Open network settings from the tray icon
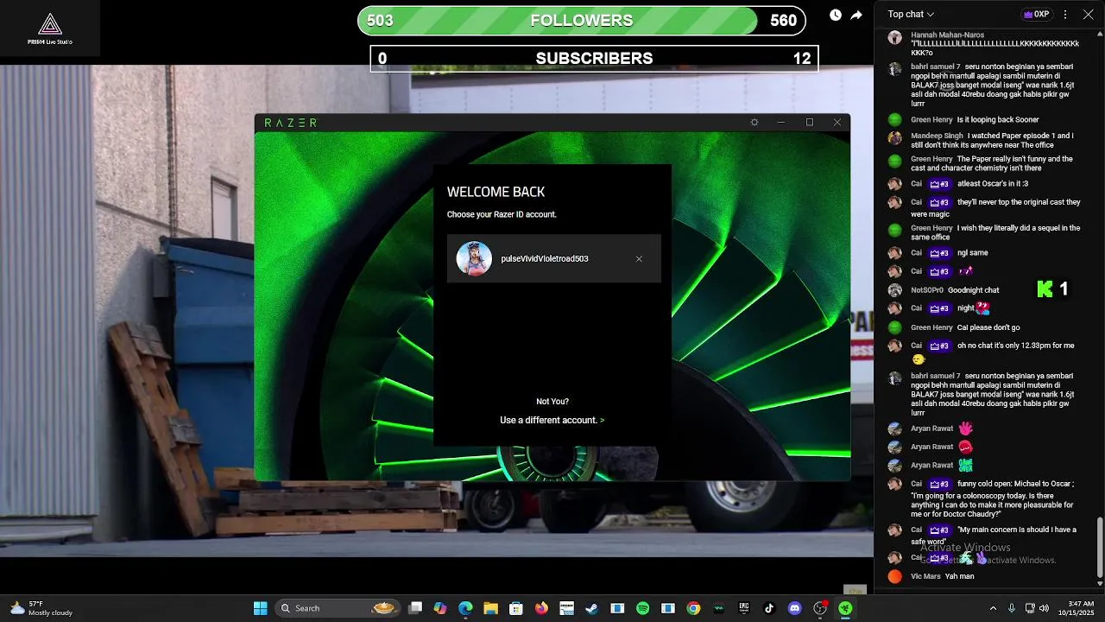Image resolution: width=1105 pixels, height=622 pixels. click(x=1030, y=608)
